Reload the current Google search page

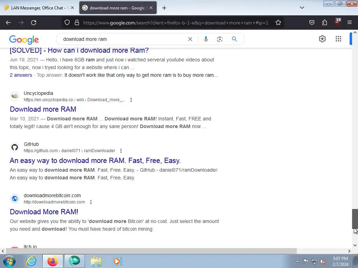(x=34, y=23)
